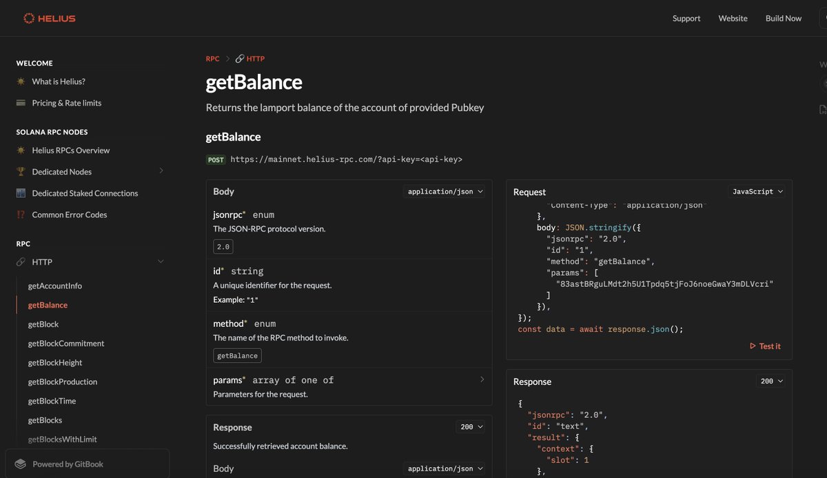Click the HTTP breadcrumb link

pos(250,59)
